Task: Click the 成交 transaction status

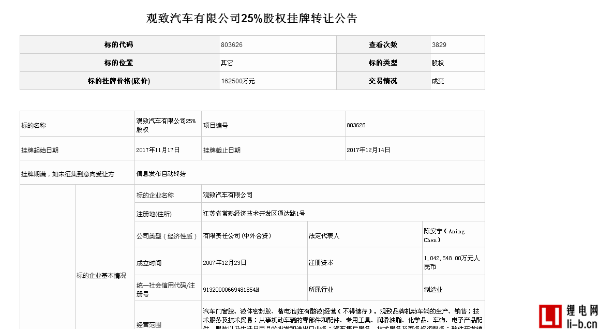Action: [438, 81]
